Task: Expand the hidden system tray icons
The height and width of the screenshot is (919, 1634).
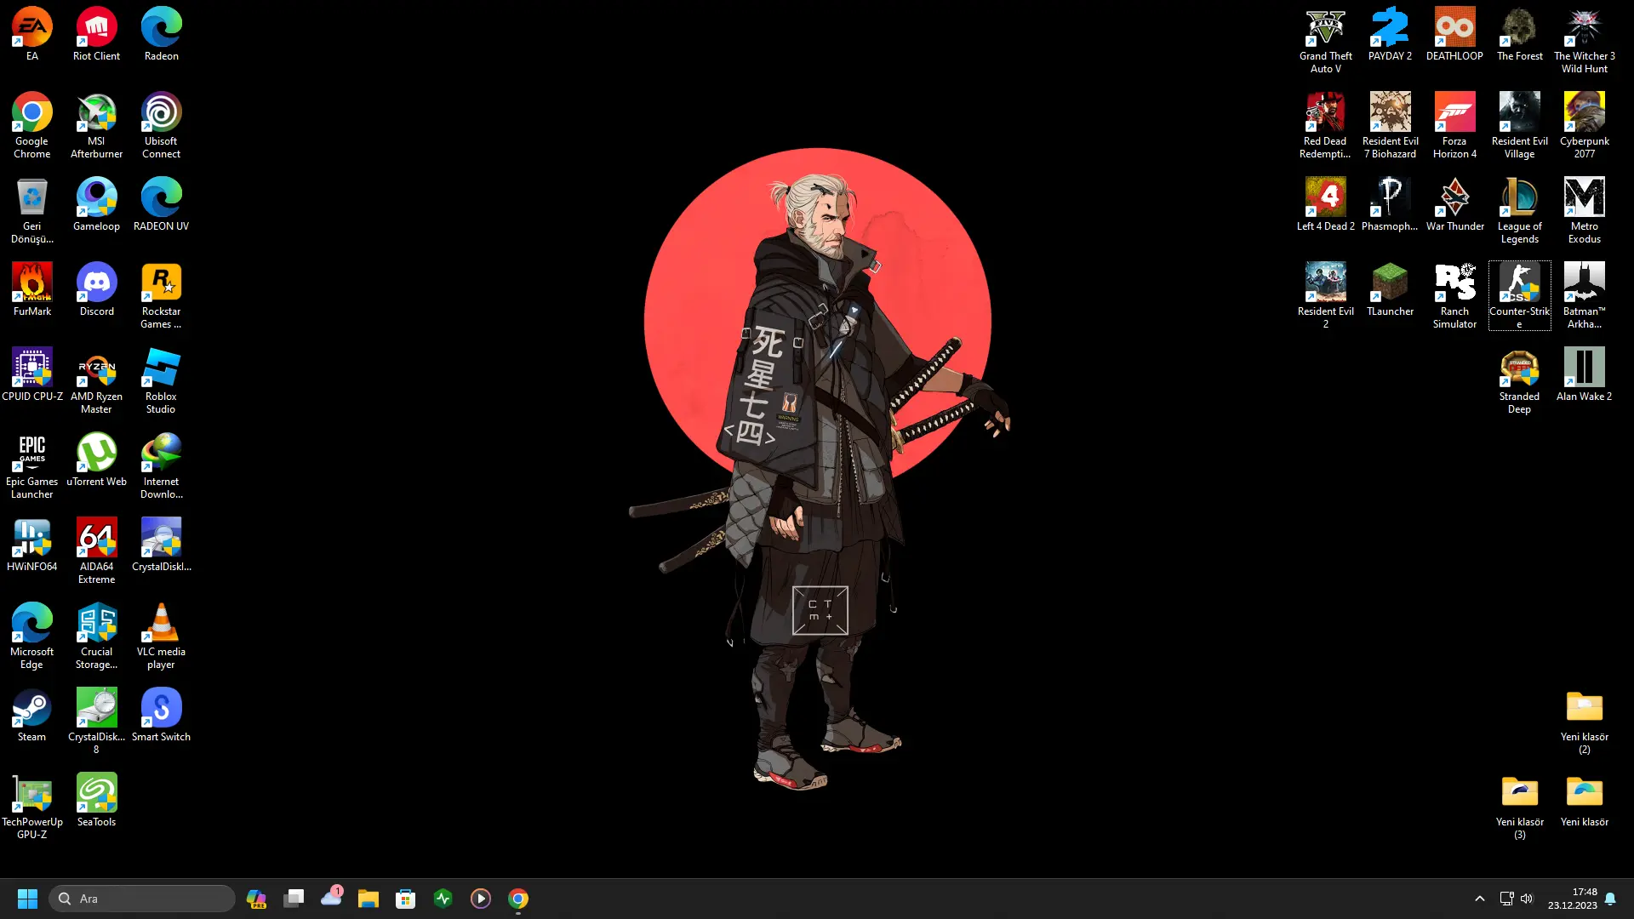Action: [1479, 899]
